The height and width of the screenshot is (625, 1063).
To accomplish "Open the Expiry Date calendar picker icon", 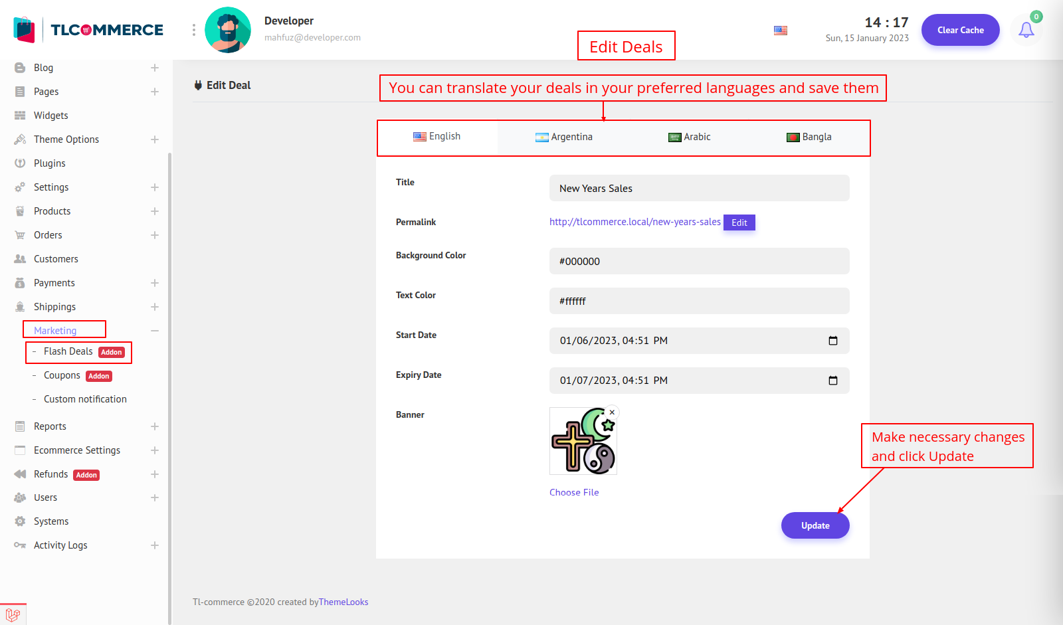I will (x=832, y=381).
